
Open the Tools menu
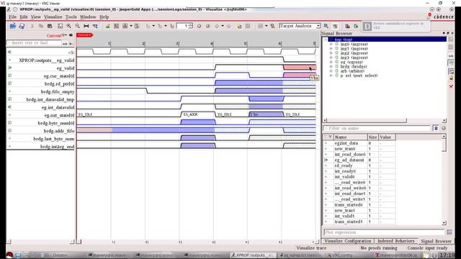[x=71, y=17]
